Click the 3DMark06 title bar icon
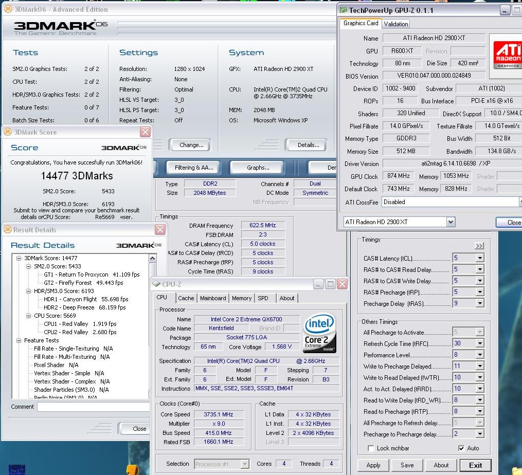Screen dimensions: 522x475 [x=8, y=9]
